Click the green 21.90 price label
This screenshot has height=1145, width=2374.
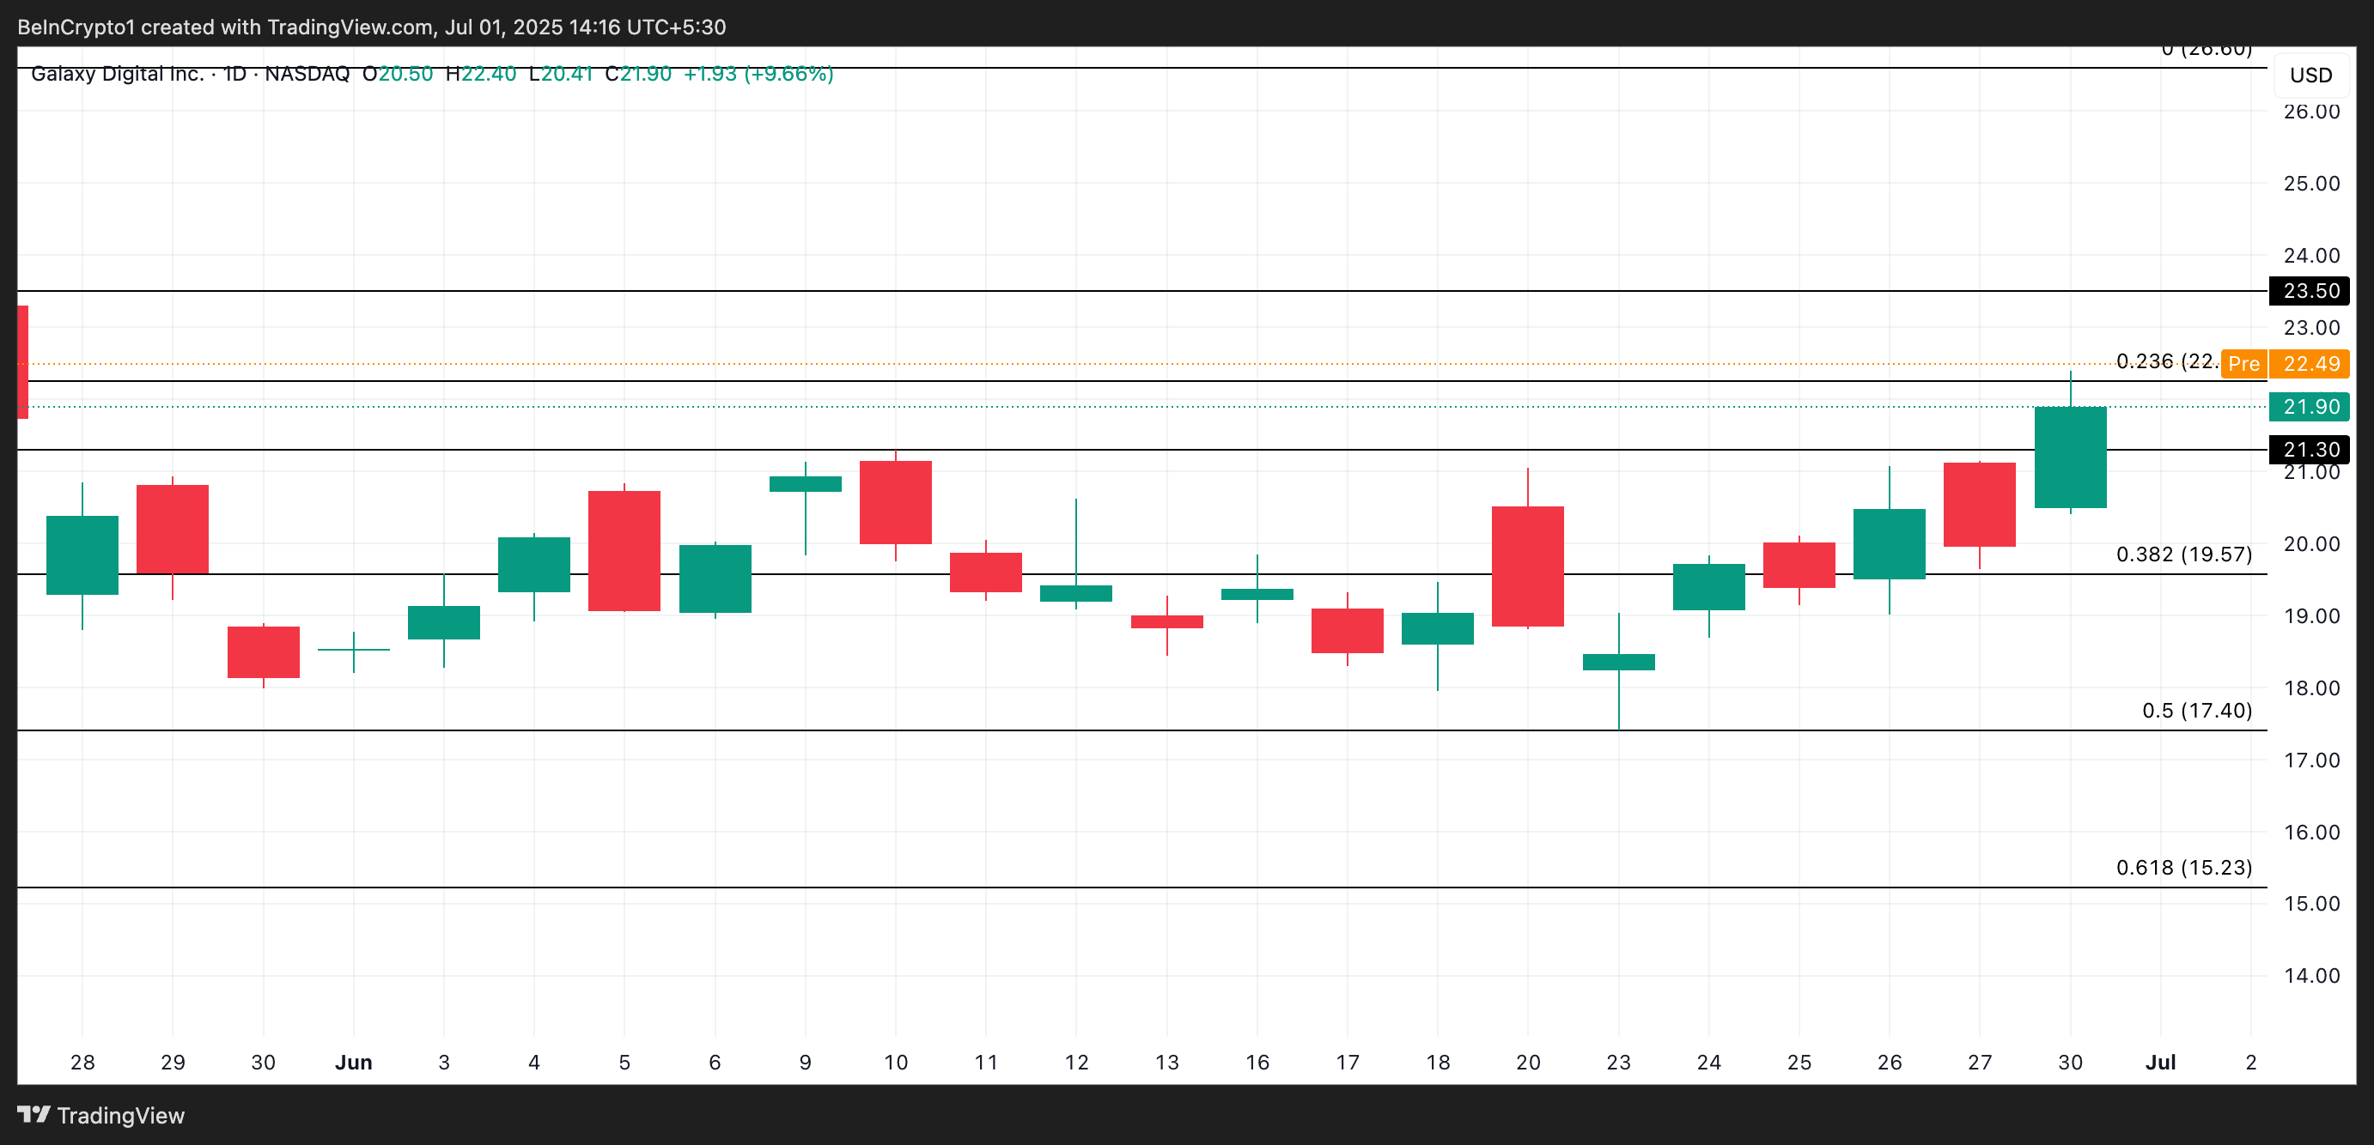click(2310, 406)
